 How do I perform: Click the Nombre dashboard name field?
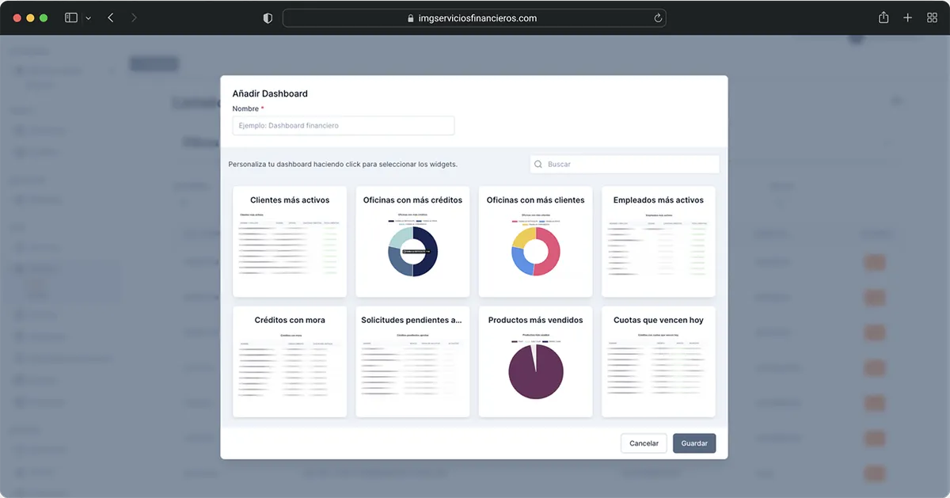point(343,125)
